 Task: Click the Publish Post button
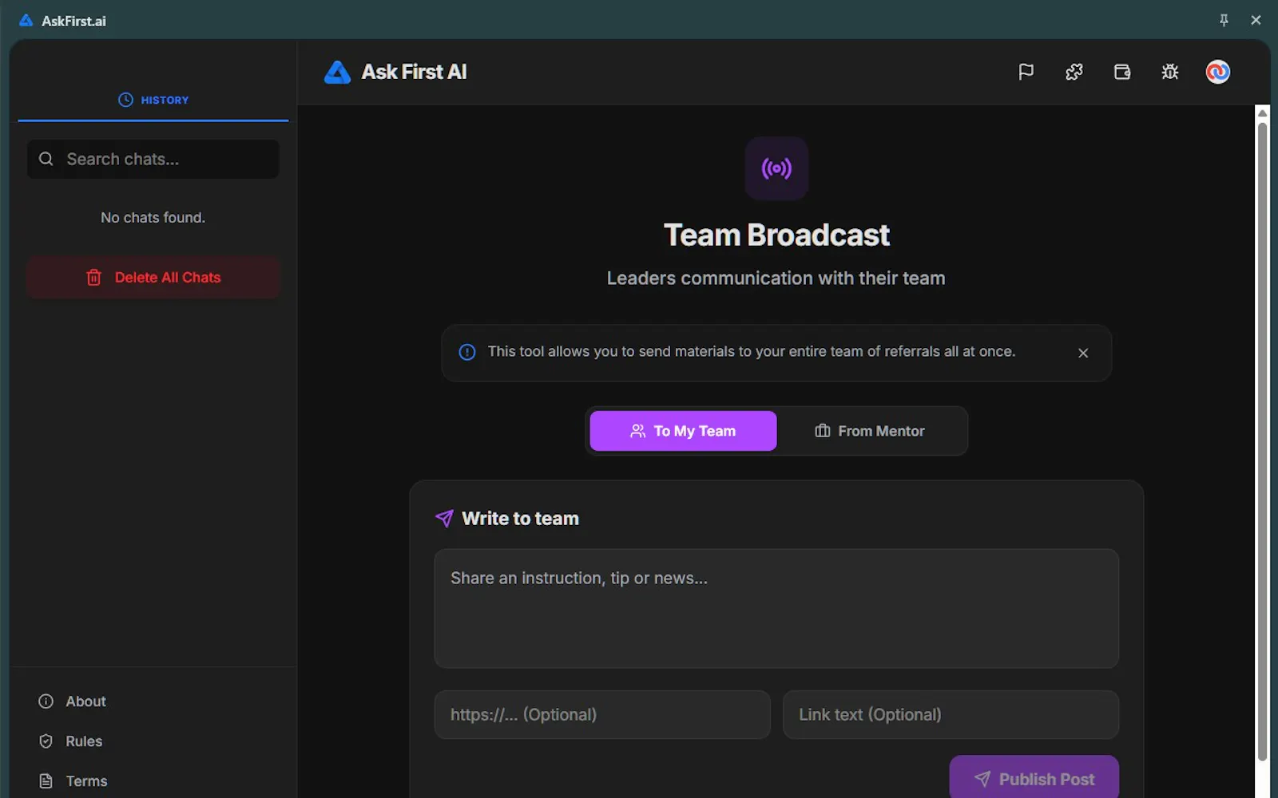(1034, 778)
